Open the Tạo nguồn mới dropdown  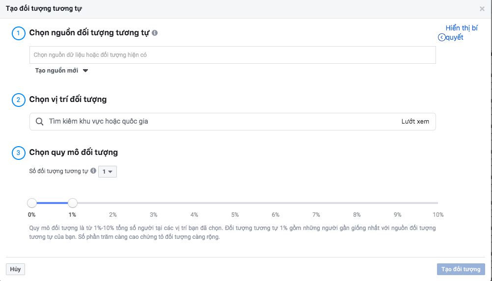pos(61,71)
